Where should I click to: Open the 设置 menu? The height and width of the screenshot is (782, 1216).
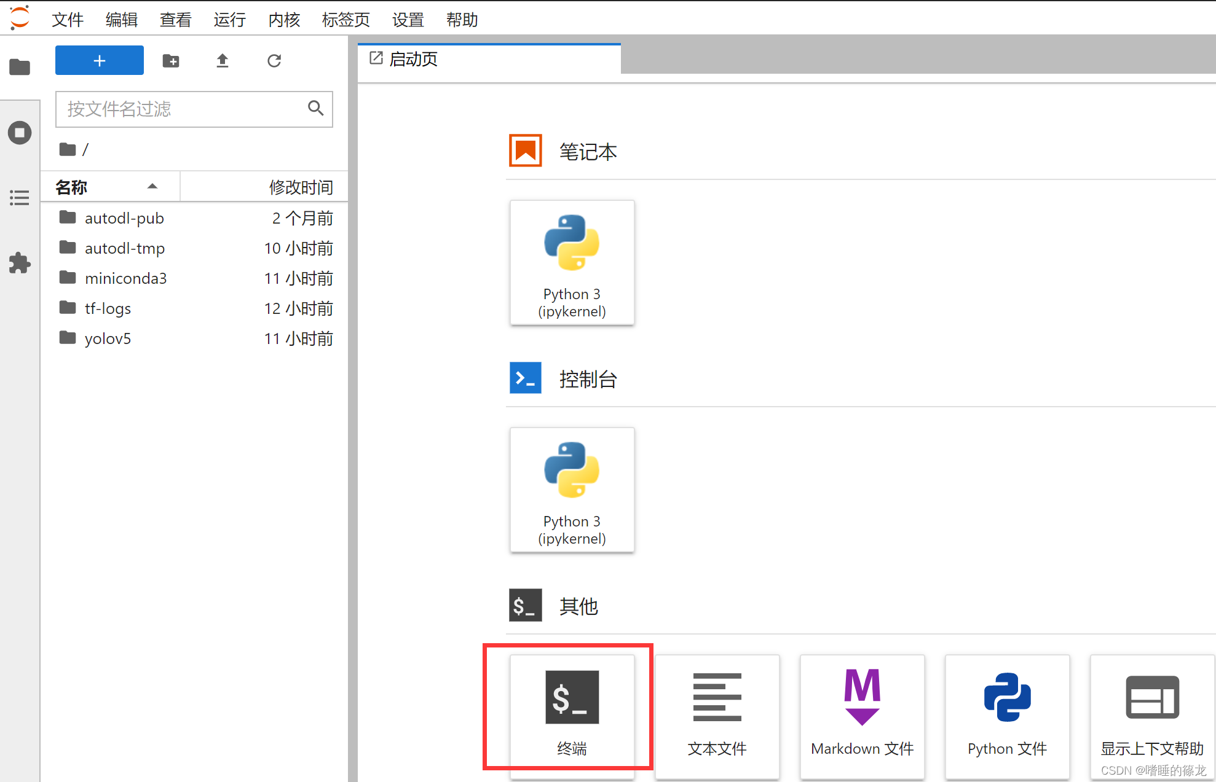click(408, 20)
